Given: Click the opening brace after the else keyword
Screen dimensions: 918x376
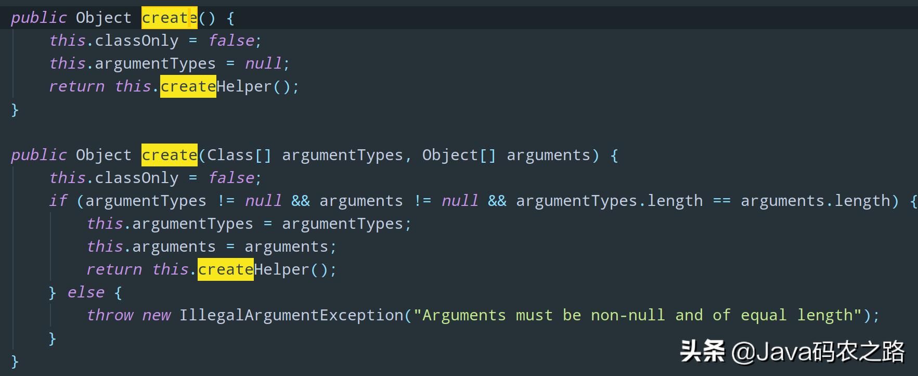Looking at the screenshot, I should tap(118, 293).
